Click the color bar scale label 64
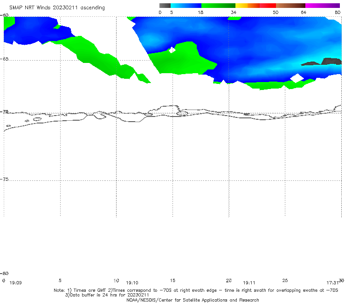The image size is (345, 303). pyautogui.click(x=304, y=13)
